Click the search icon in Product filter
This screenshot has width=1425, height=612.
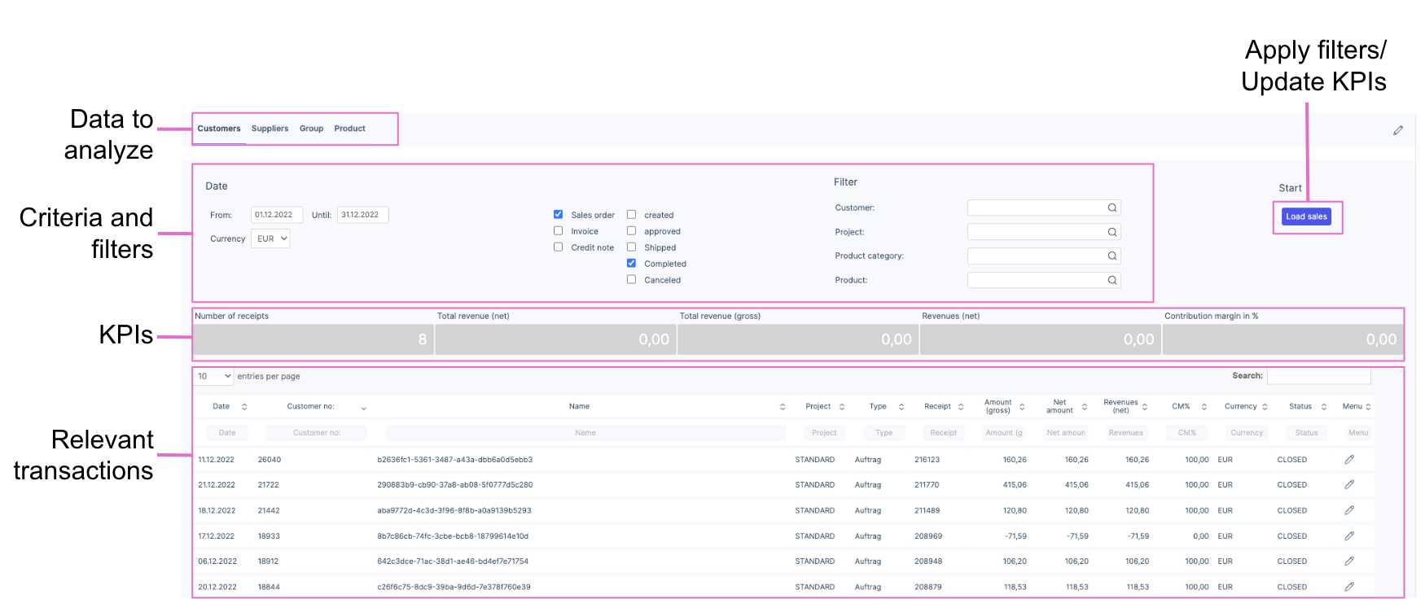[x=1111, y=280]
